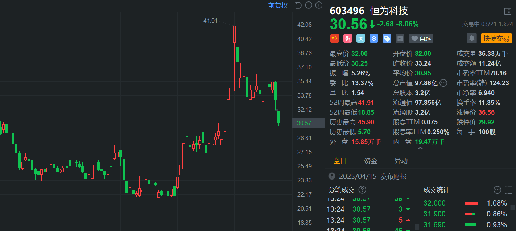The image size is (516, 231).
Task: Open more options for 成交统计
Action: 497,190
